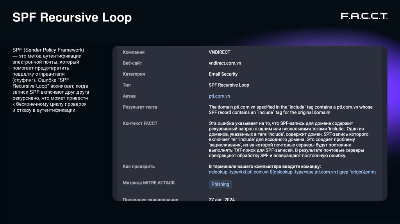Click the Phishing MITRE tag

click(220, 184)
